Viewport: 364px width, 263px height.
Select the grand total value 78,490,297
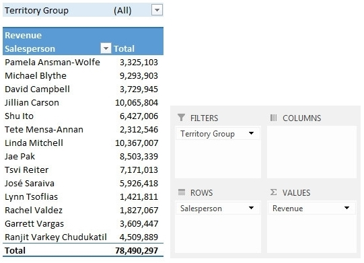137,251
